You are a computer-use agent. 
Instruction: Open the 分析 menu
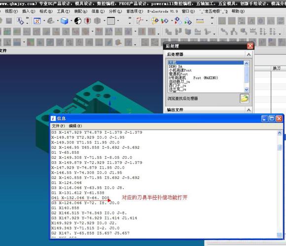pyautogui.click(x=115, y=11)
